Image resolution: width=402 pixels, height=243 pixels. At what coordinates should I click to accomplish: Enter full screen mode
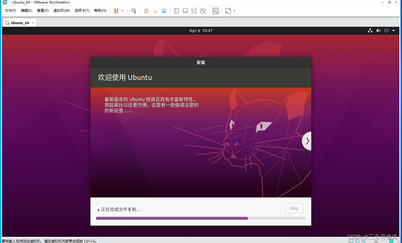click(x=194, y=11)
